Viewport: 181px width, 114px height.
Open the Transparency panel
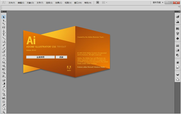178,55
